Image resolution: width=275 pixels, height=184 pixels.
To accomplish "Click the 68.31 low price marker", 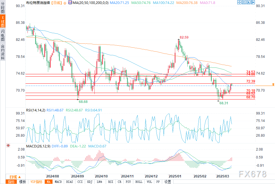I will tap(224, 103).
